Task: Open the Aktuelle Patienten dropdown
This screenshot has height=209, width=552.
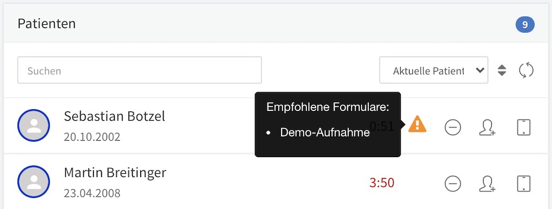Action: tap(434, 70)
